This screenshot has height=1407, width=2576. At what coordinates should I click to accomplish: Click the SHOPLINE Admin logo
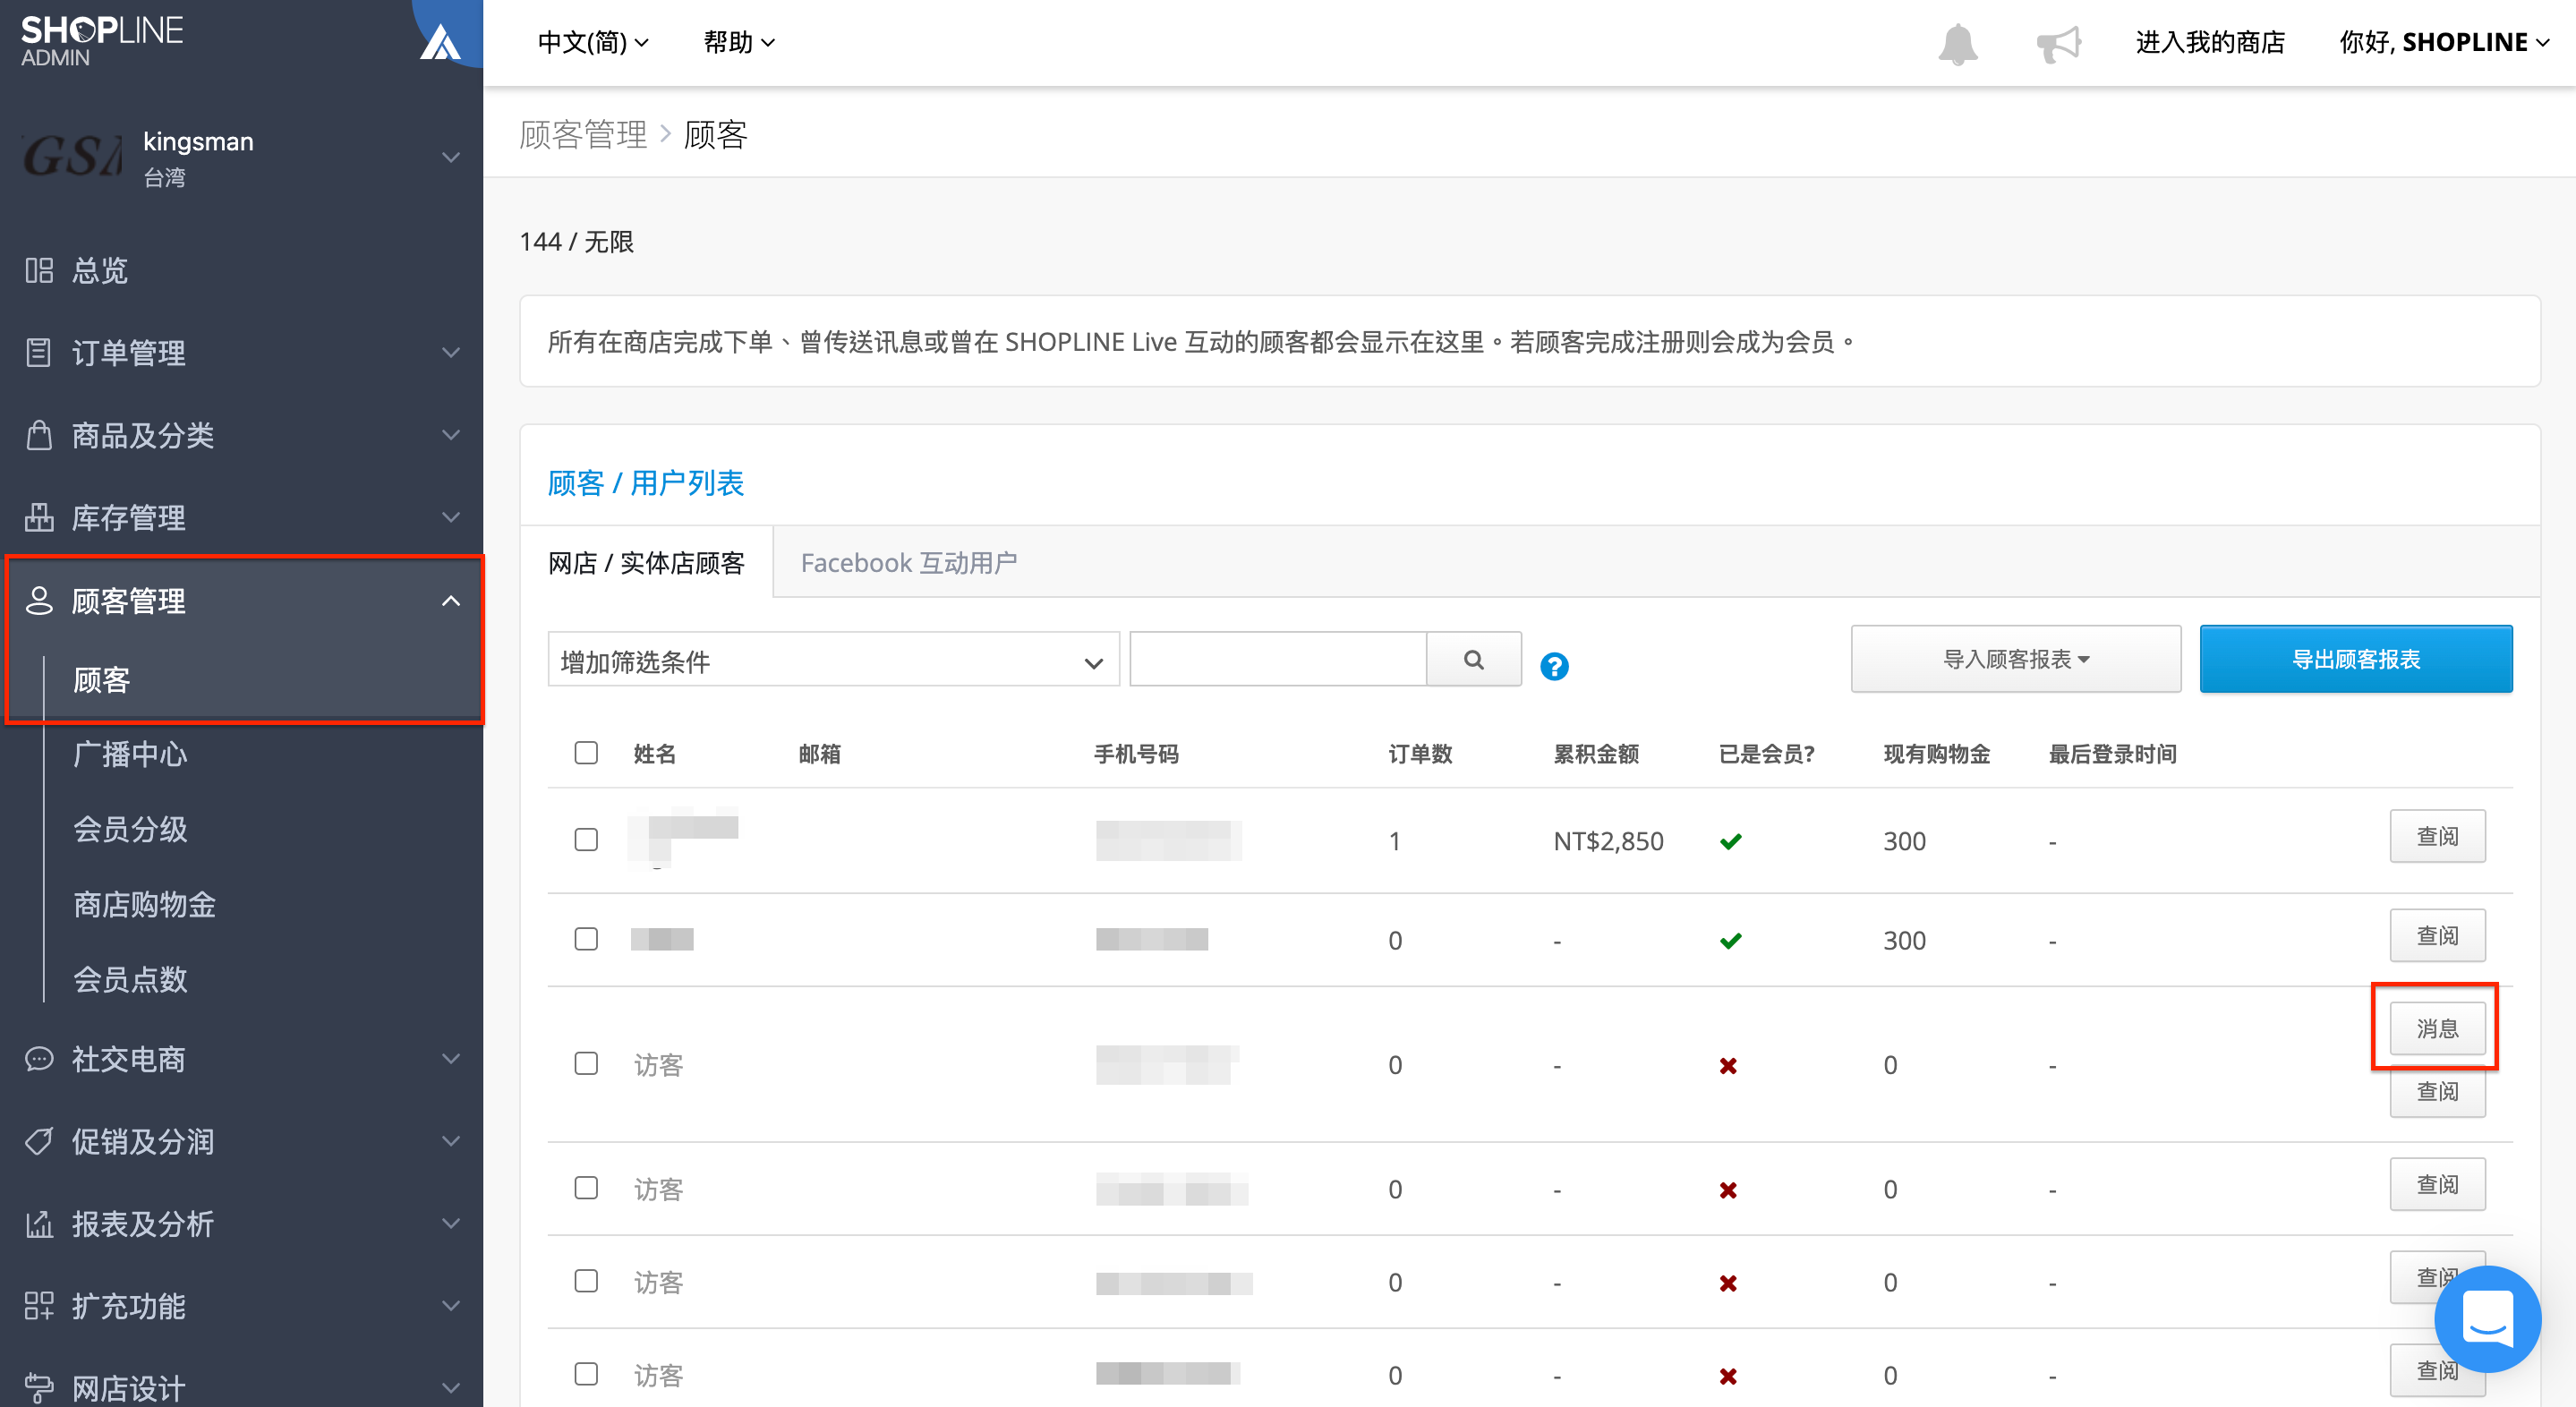(x=101, y=41)
